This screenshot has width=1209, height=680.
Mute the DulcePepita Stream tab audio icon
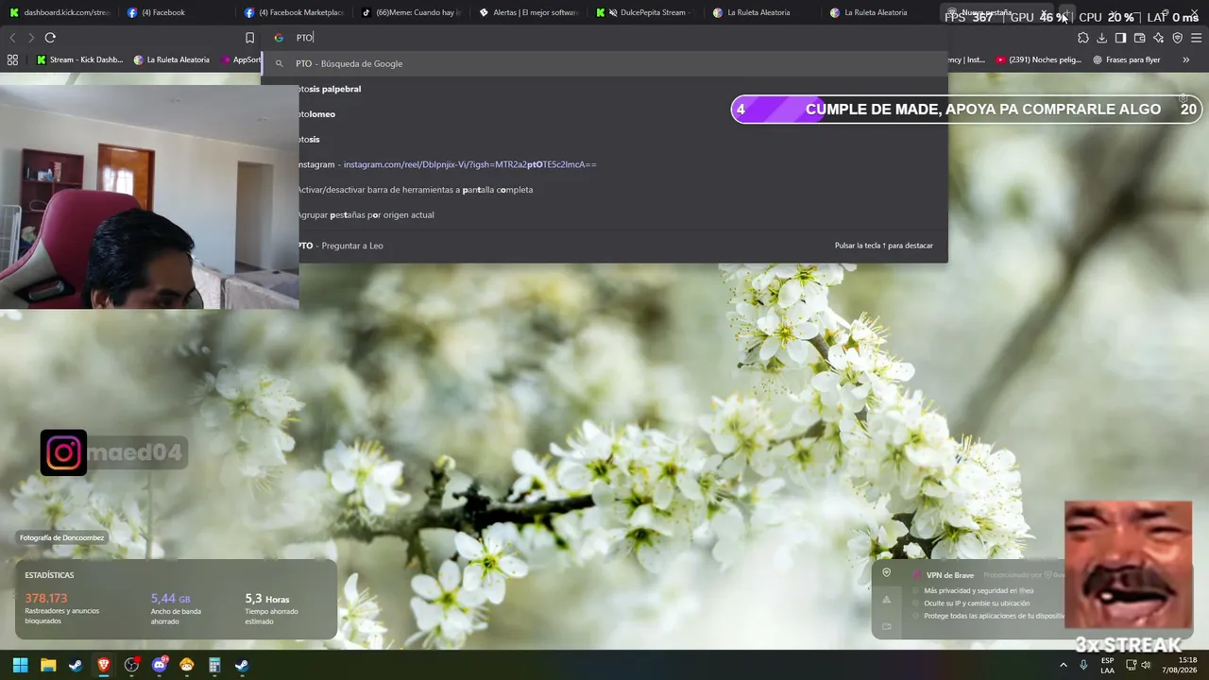click(613, 12)
